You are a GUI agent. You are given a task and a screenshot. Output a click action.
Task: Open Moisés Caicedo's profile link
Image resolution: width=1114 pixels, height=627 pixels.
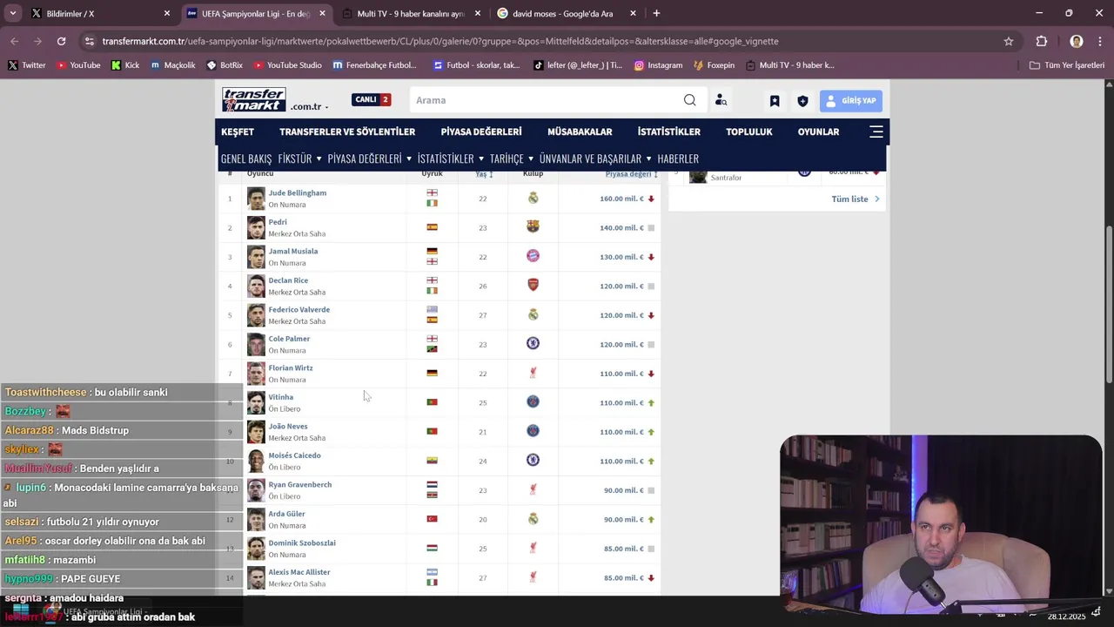295,455
